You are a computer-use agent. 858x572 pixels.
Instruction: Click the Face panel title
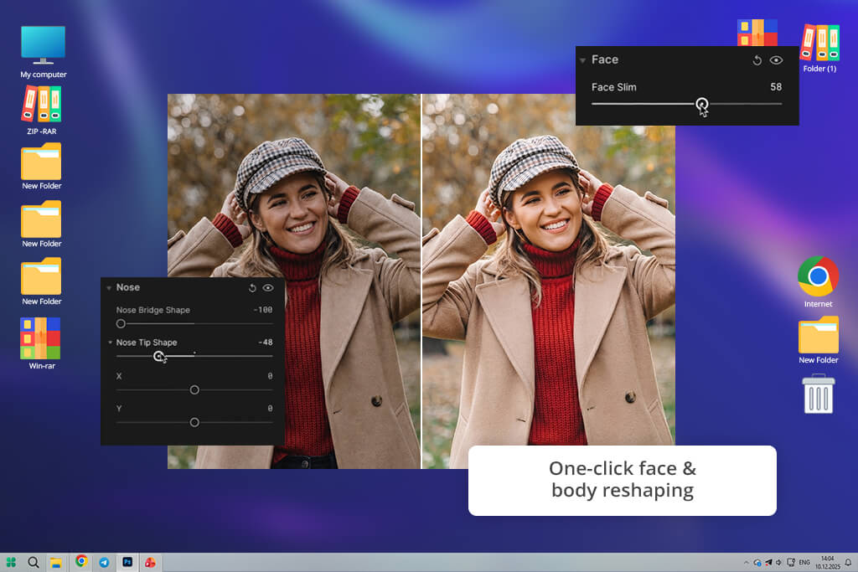pyautogui.click(x=605, y=59)
